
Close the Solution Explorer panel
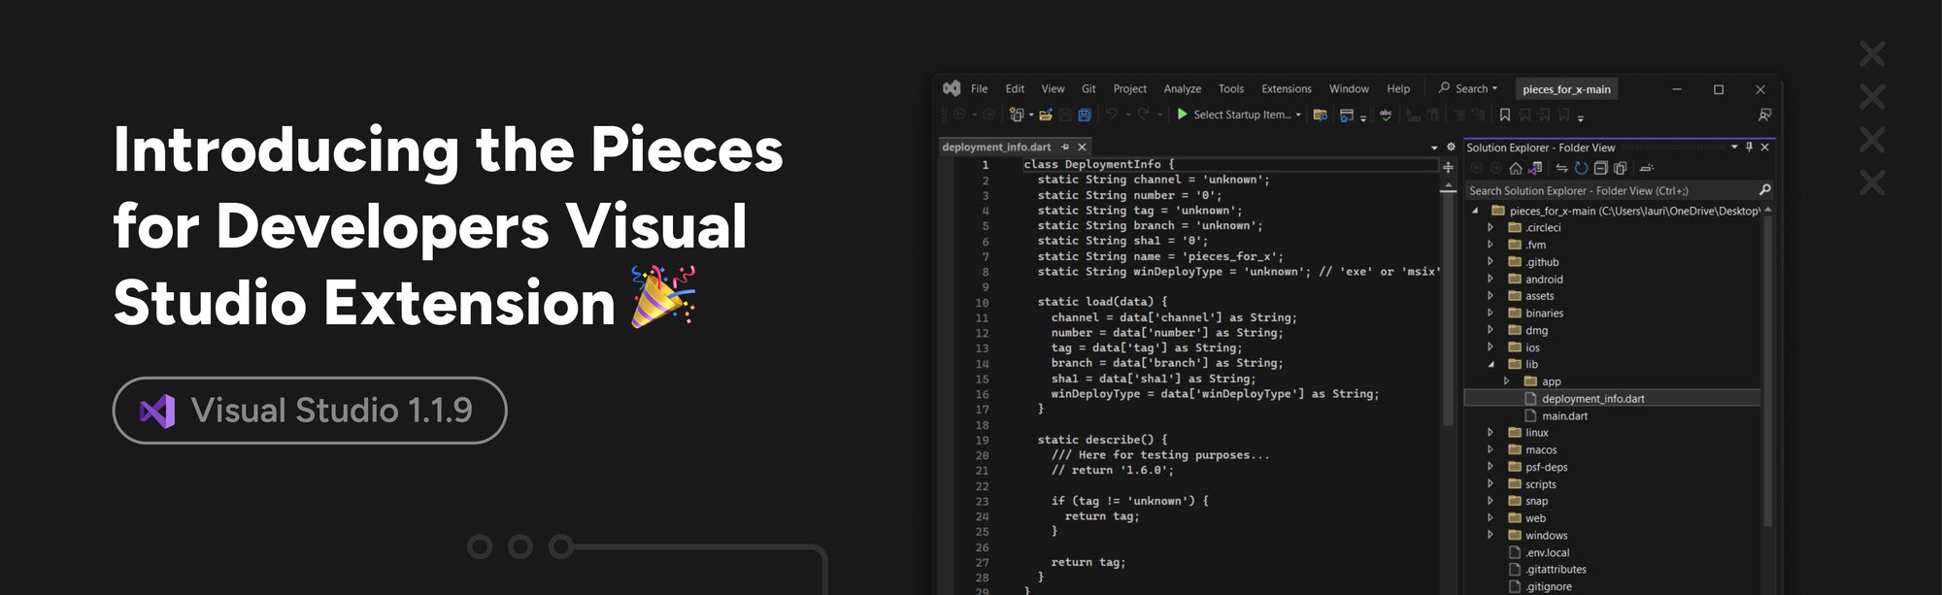click(x=1764, y=148)
